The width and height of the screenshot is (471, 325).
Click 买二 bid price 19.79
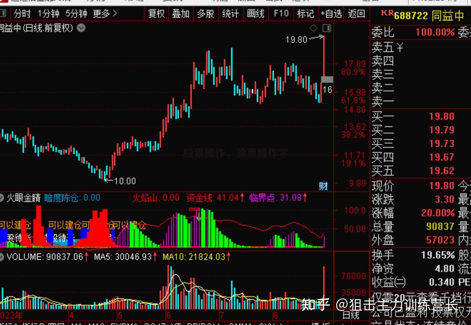(442, 130)
